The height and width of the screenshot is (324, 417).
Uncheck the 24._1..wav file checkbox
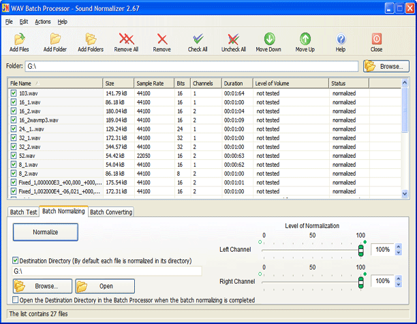tap(14, 129)
